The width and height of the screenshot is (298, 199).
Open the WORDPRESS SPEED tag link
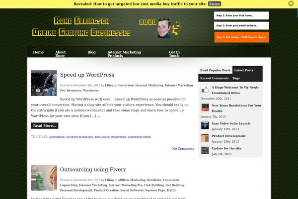(139, 137)
